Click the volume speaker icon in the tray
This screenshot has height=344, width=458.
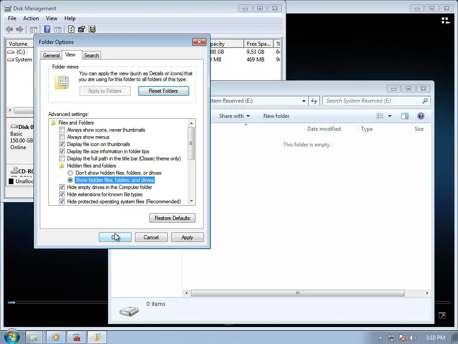[413, 338]
